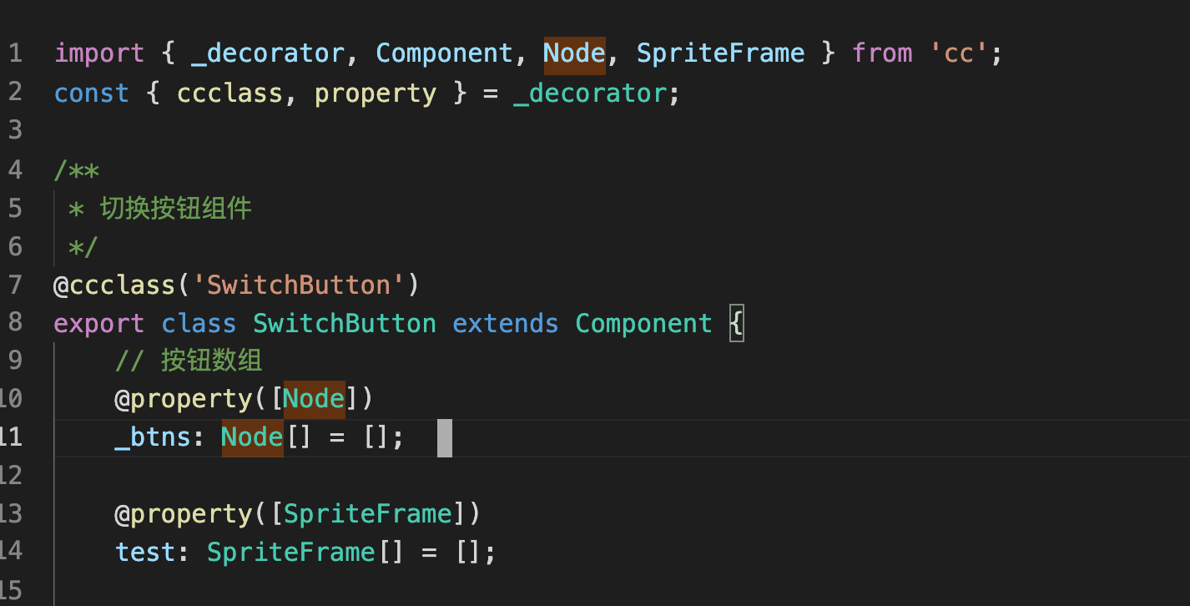Click the 按钮数组 comment on line 9
Screen dimensions: 1190x606
coord(212,361)
